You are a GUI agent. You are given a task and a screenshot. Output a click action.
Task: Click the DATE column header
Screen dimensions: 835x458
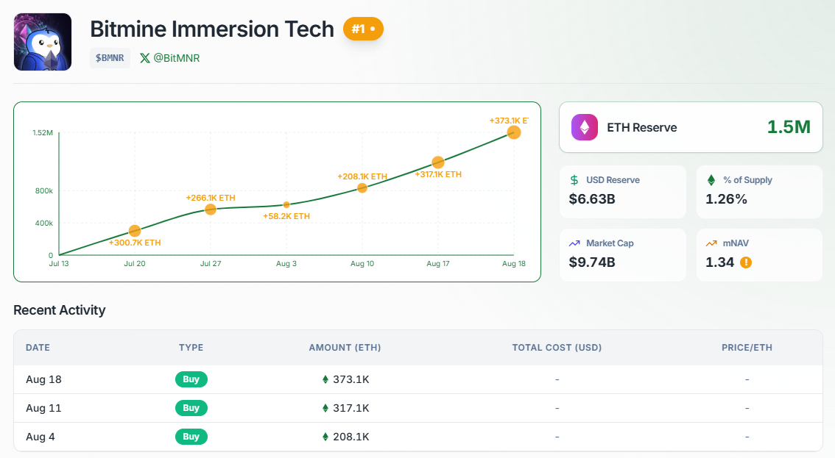click(38, 348)
